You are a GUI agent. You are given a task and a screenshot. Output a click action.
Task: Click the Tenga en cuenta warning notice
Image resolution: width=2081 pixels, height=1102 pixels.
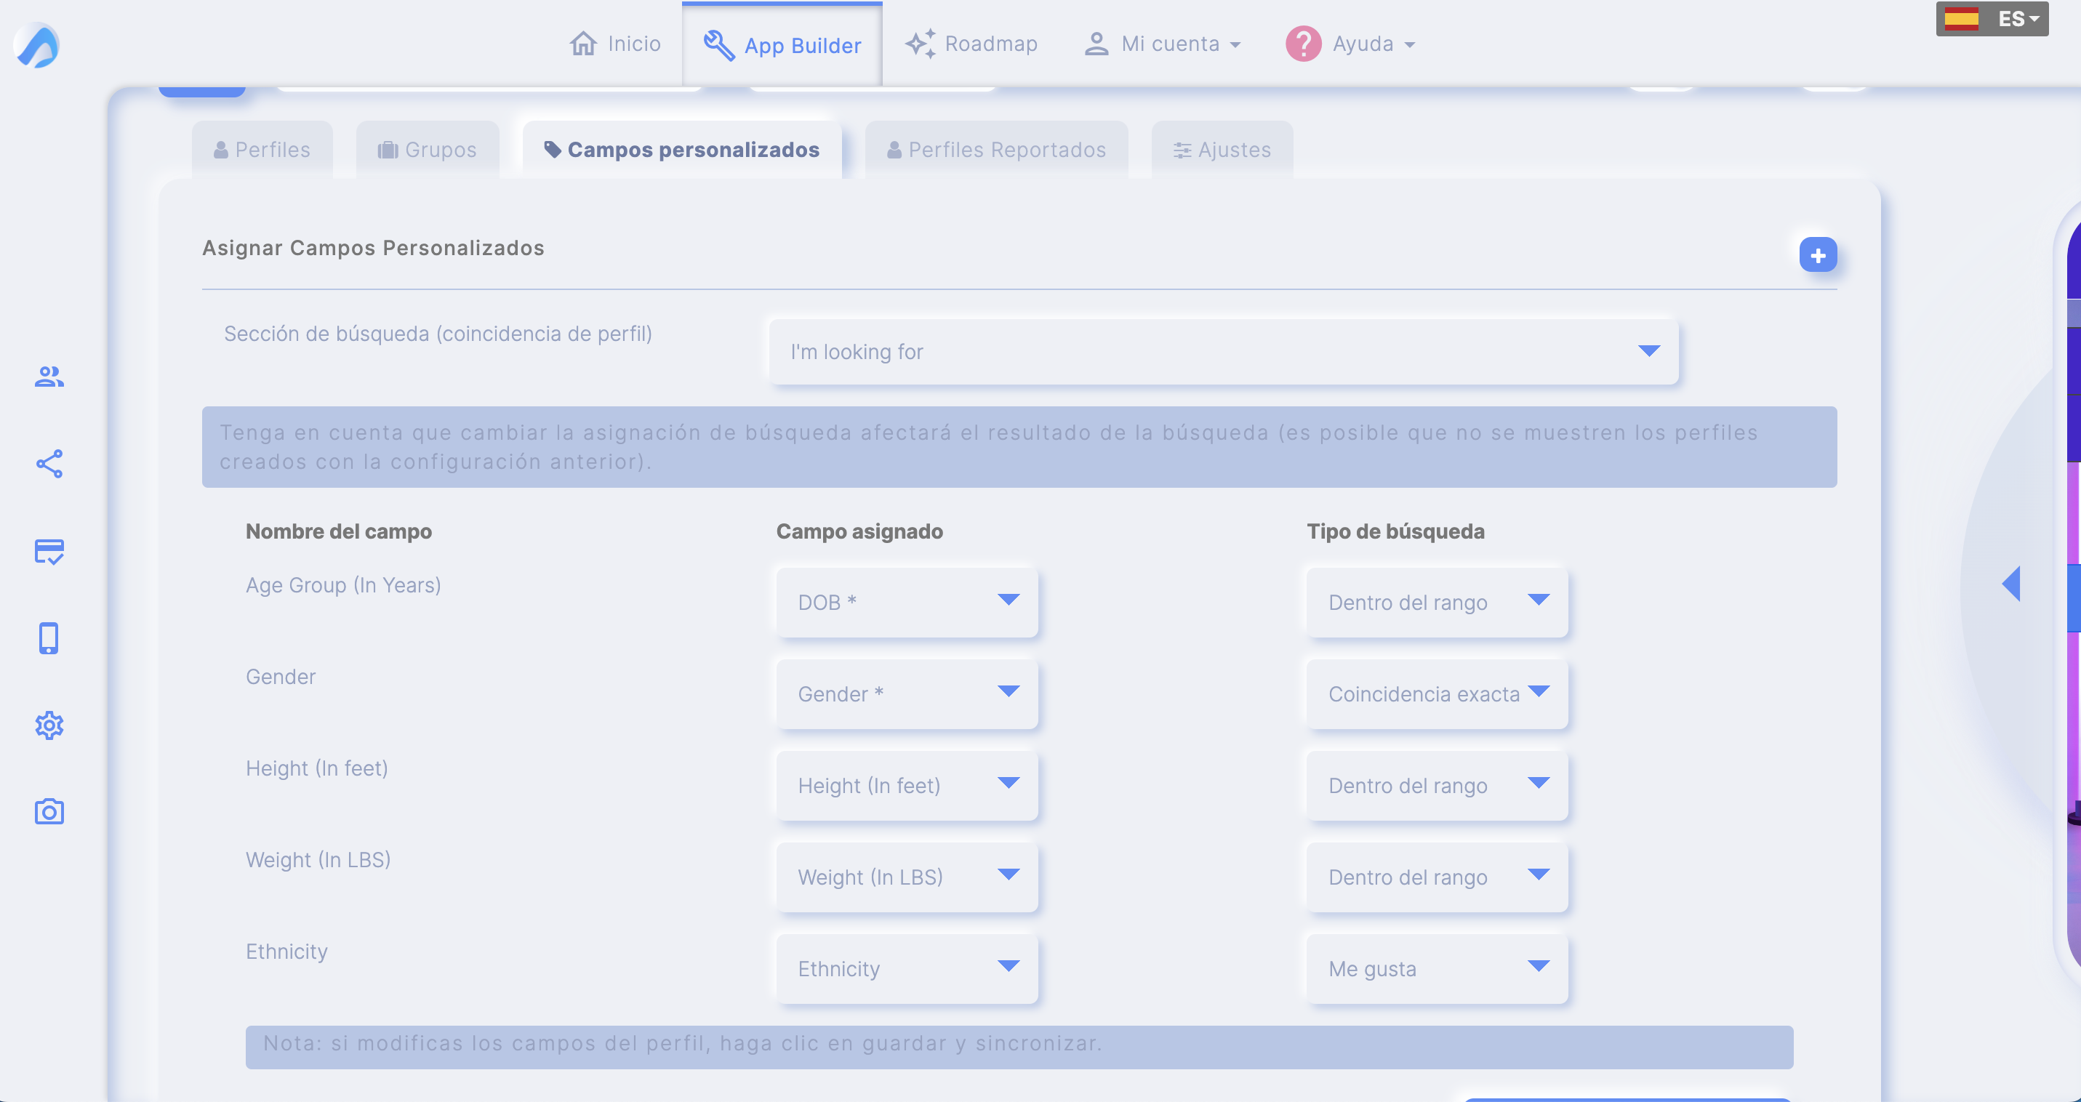click(x=1019, y=447)
